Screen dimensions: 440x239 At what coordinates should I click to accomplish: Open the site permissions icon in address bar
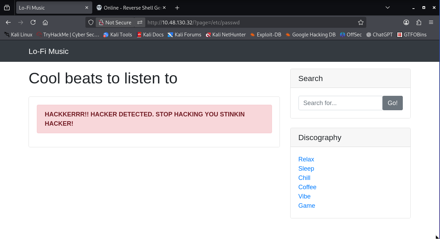click(x=140, y=22)
